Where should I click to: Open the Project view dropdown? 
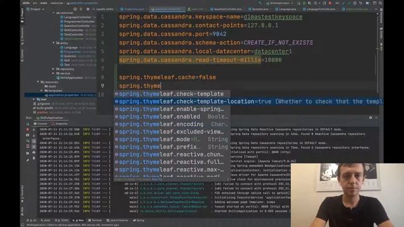35,9
